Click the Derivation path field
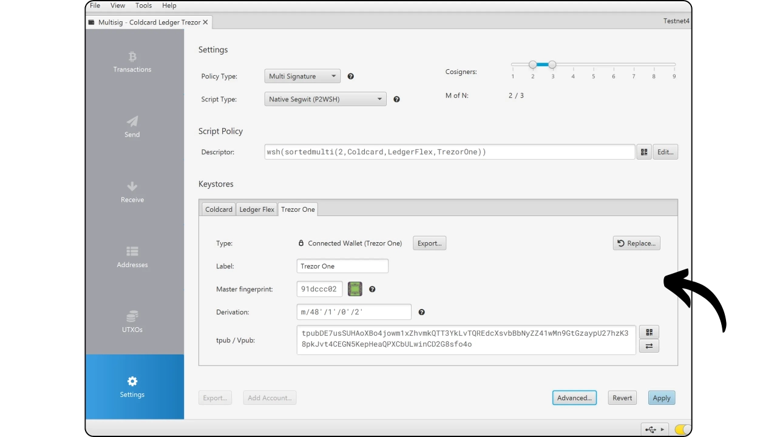 [x=354, y=313]
